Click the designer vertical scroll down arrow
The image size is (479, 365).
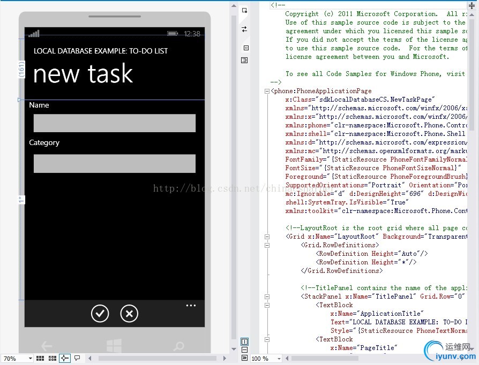(234, 349)
